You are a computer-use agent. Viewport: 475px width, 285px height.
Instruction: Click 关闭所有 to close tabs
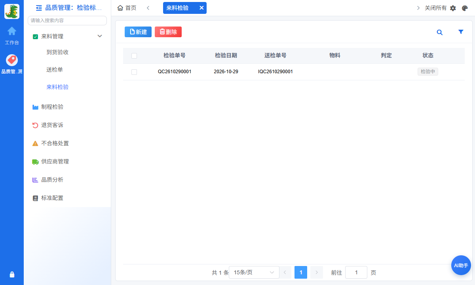435,8
